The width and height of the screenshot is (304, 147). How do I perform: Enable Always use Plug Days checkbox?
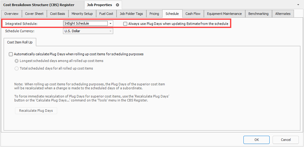click(125, 24)
